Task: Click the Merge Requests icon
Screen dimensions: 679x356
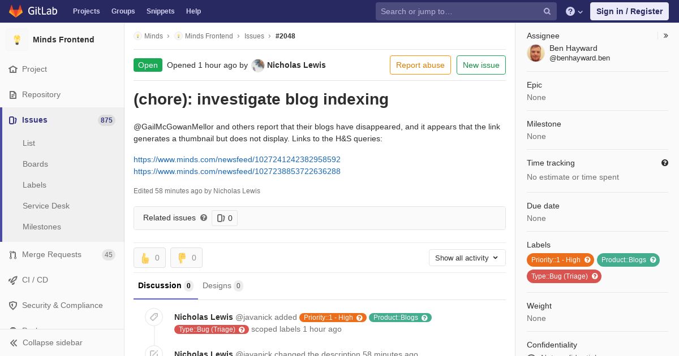Action: click(x=13, y=255)
